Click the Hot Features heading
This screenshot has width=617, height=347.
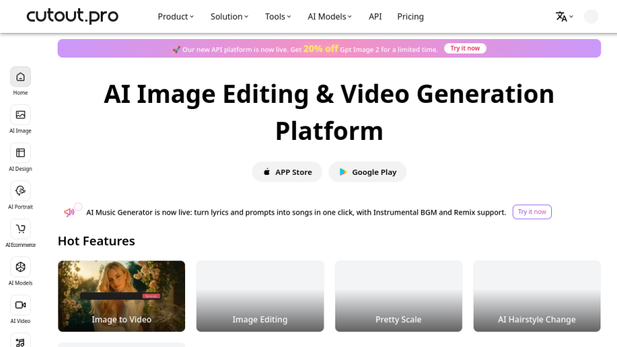point(97,241)
